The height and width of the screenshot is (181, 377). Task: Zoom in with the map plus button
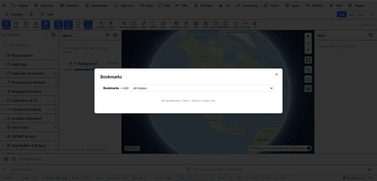(x=308, y=36)
